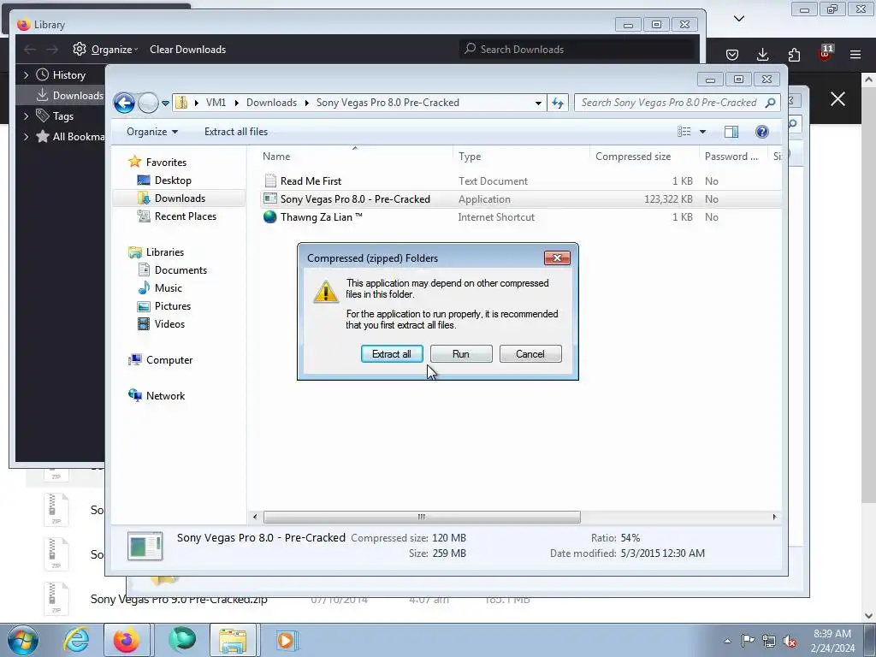Open Downloads in the Favorites list

tap(180, 198)
